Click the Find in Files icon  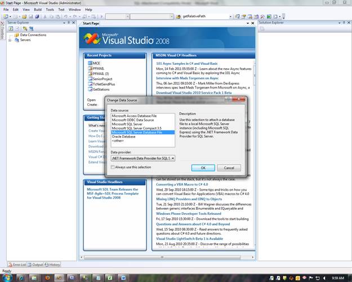click(x=178, y=16)
